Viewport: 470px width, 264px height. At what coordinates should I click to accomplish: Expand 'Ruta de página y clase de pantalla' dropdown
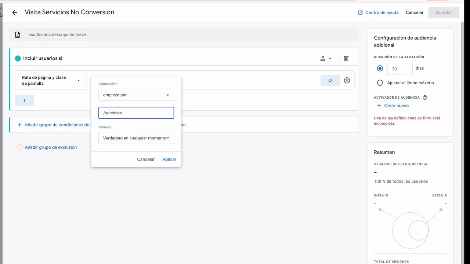[51, 80]
